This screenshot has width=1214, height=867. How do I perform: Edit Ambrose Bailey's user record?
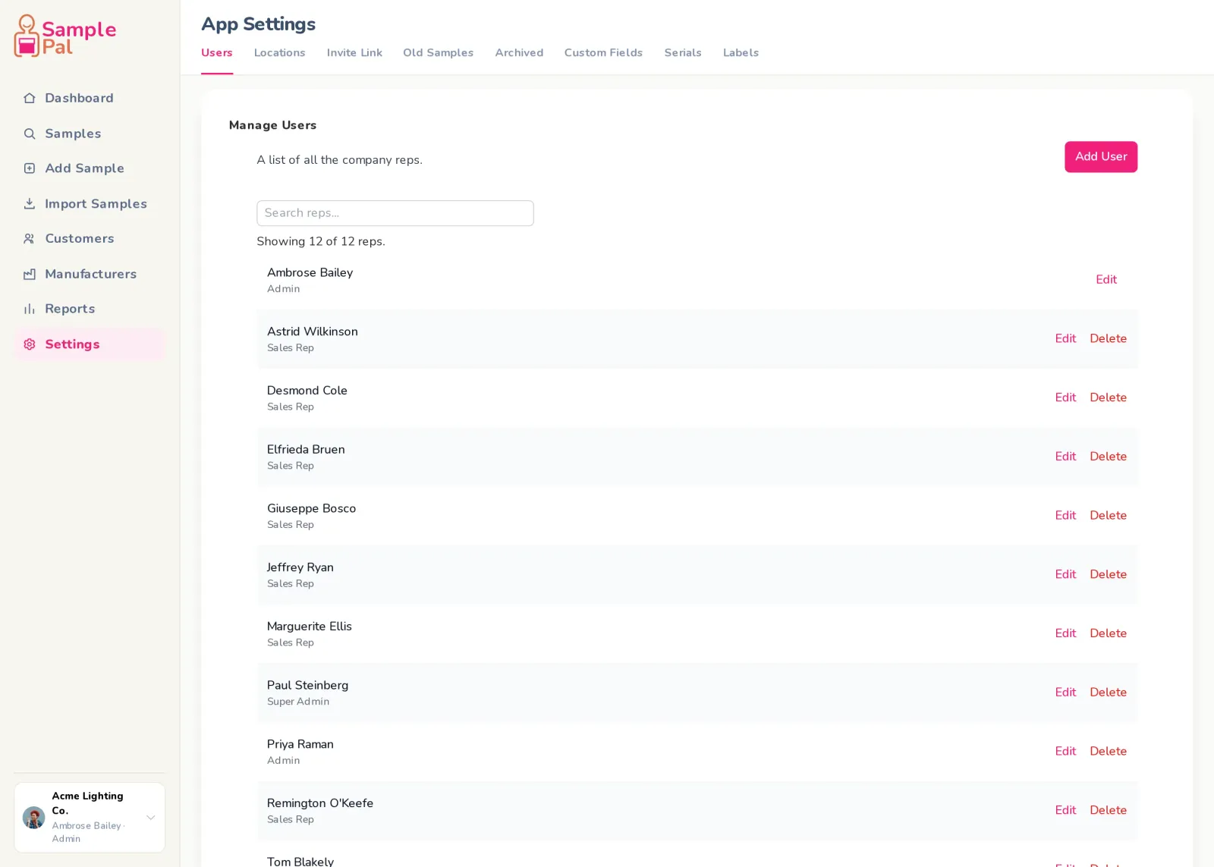tap(1106, 279)
